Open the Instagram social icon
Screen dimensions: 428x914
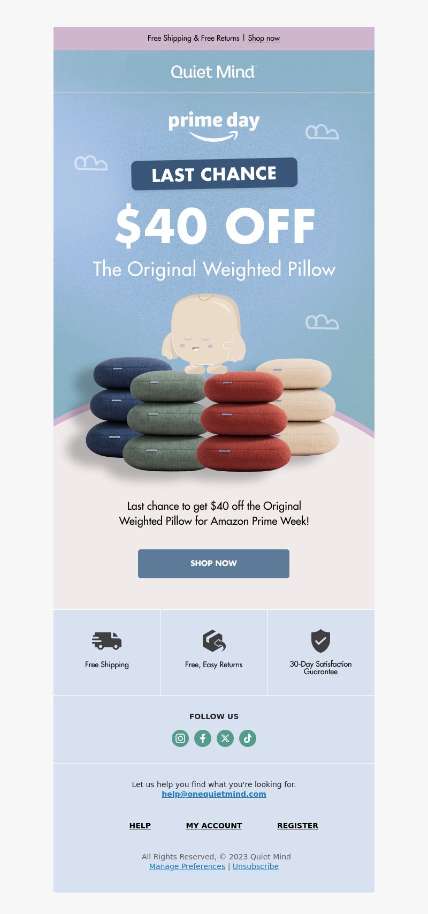point(180,738)
